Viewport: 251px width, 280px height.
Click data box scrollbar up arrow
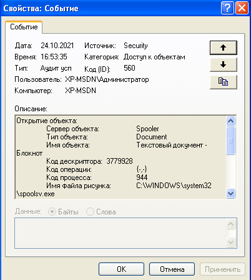(230, 224)
